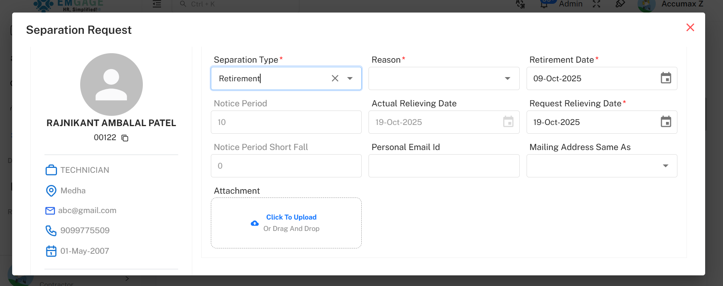Image resolution: width=723 pixels, height=286 pixels.
Task: Close the Separation Request dialog
Action: pos(690,27)
